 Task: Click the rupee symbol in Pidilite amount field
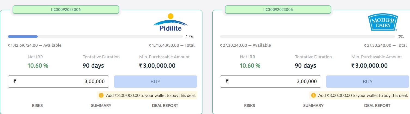(x=15, y=81)
